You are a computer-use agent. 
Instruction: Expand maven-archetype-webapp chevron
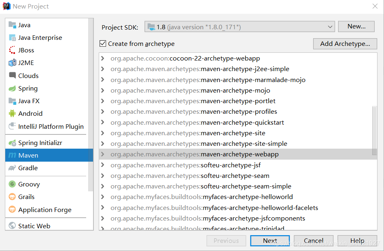(103, 154)
